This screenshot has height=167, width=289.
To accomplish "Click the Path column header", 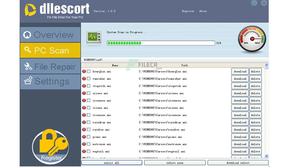I will click(x=185, y=65).
